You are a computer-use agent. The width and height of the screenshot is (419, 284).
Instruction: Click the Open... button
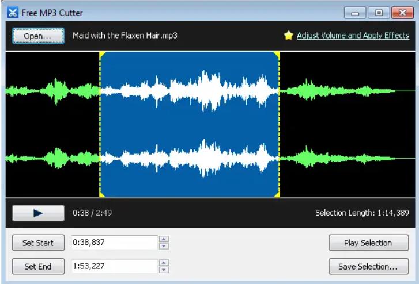tap(38, 36)
